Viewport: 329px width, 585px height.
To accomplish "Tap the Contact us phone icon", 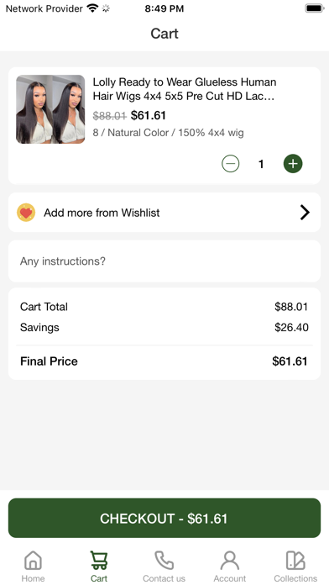I will [164, 561].
